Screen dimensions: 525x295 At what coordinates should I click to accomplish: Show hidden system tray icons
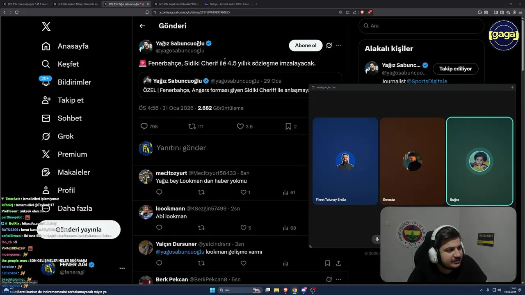[482, 290]
